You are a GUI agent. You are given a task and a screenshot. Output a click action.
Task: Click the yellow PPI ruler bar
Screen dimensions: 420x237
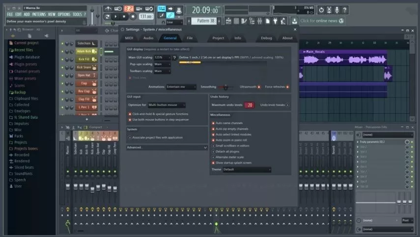pyautogui.click(x=190, y=62)
